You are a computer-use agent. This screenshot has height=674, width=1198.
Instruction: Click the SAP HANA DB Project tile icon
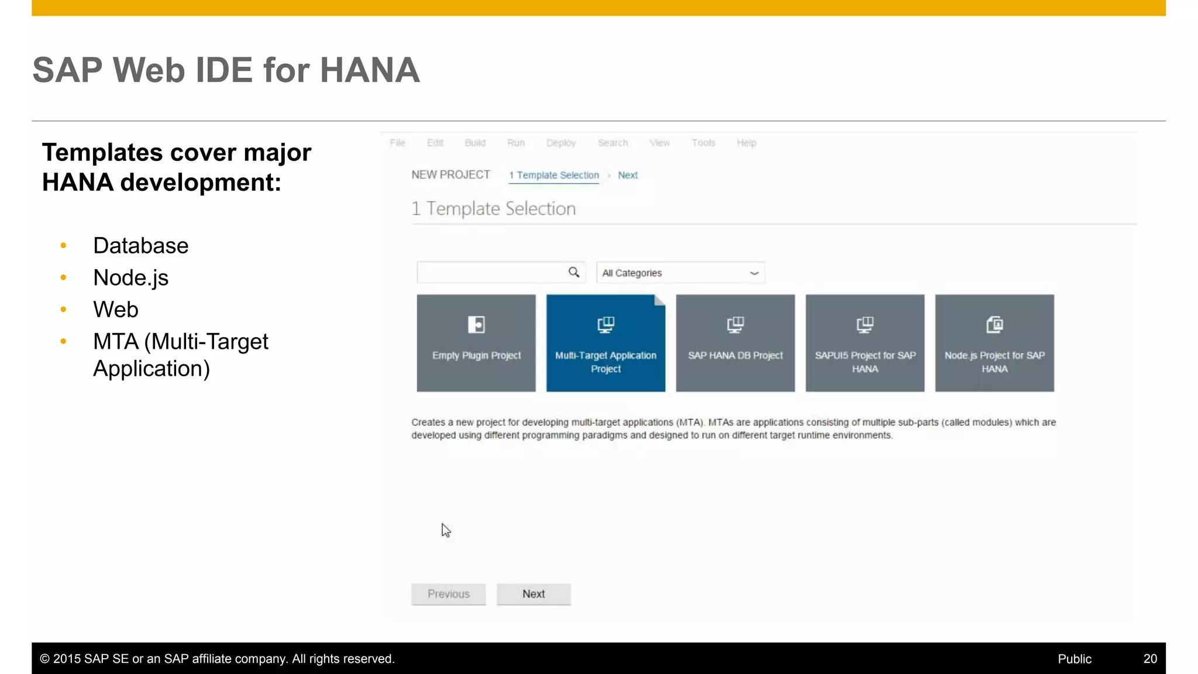(735, 324)
